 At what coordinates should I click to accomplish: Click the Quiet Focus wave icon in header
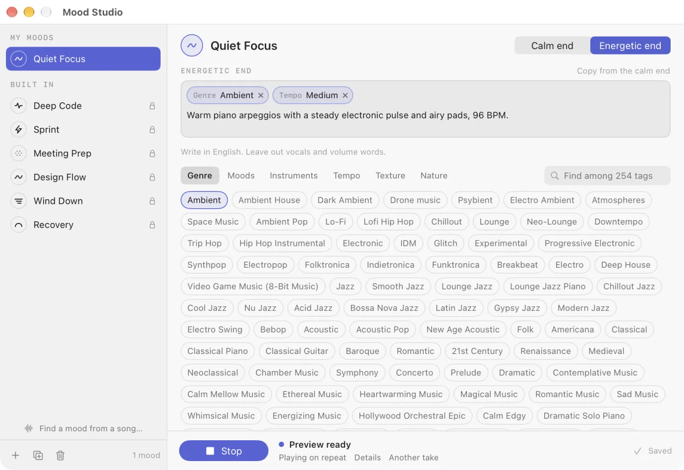pyautogui.click(x=192, y=46)
